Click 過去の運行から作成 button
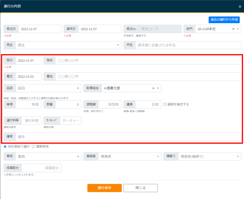Viewport: 244px width, 199px height. tap(224, 20)
